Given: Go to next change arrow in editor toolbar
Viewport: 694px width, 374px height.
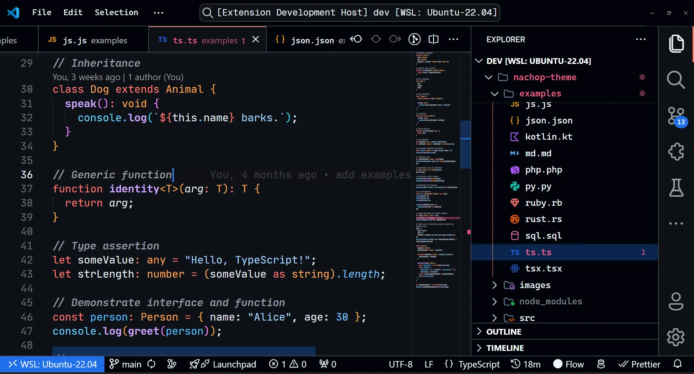Looking at the screenshot, I should (395, 39).
